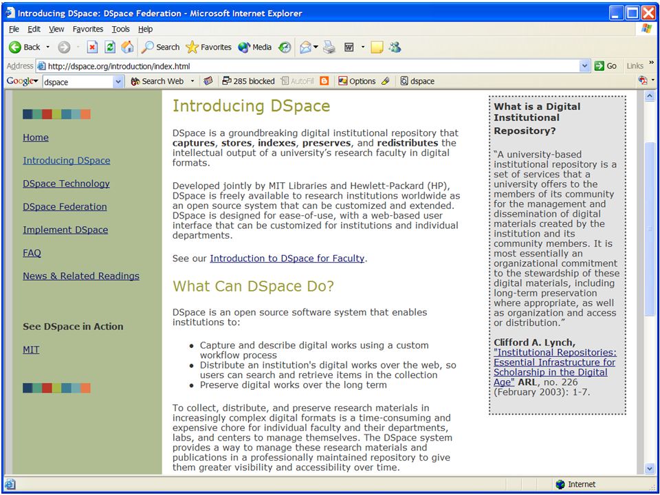660x495 pixels.
Task: Open the Help menu
Action: coord(145,29)
